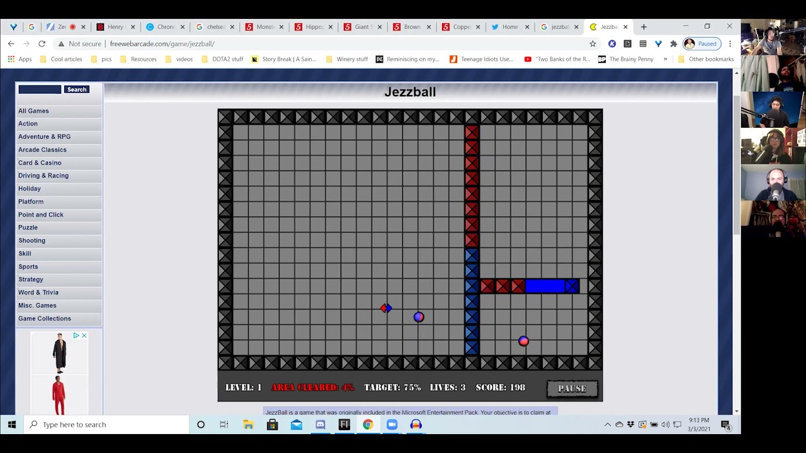Open Discord from the taskbar
This screenshot has width=806, height=453.
[320, 425]
